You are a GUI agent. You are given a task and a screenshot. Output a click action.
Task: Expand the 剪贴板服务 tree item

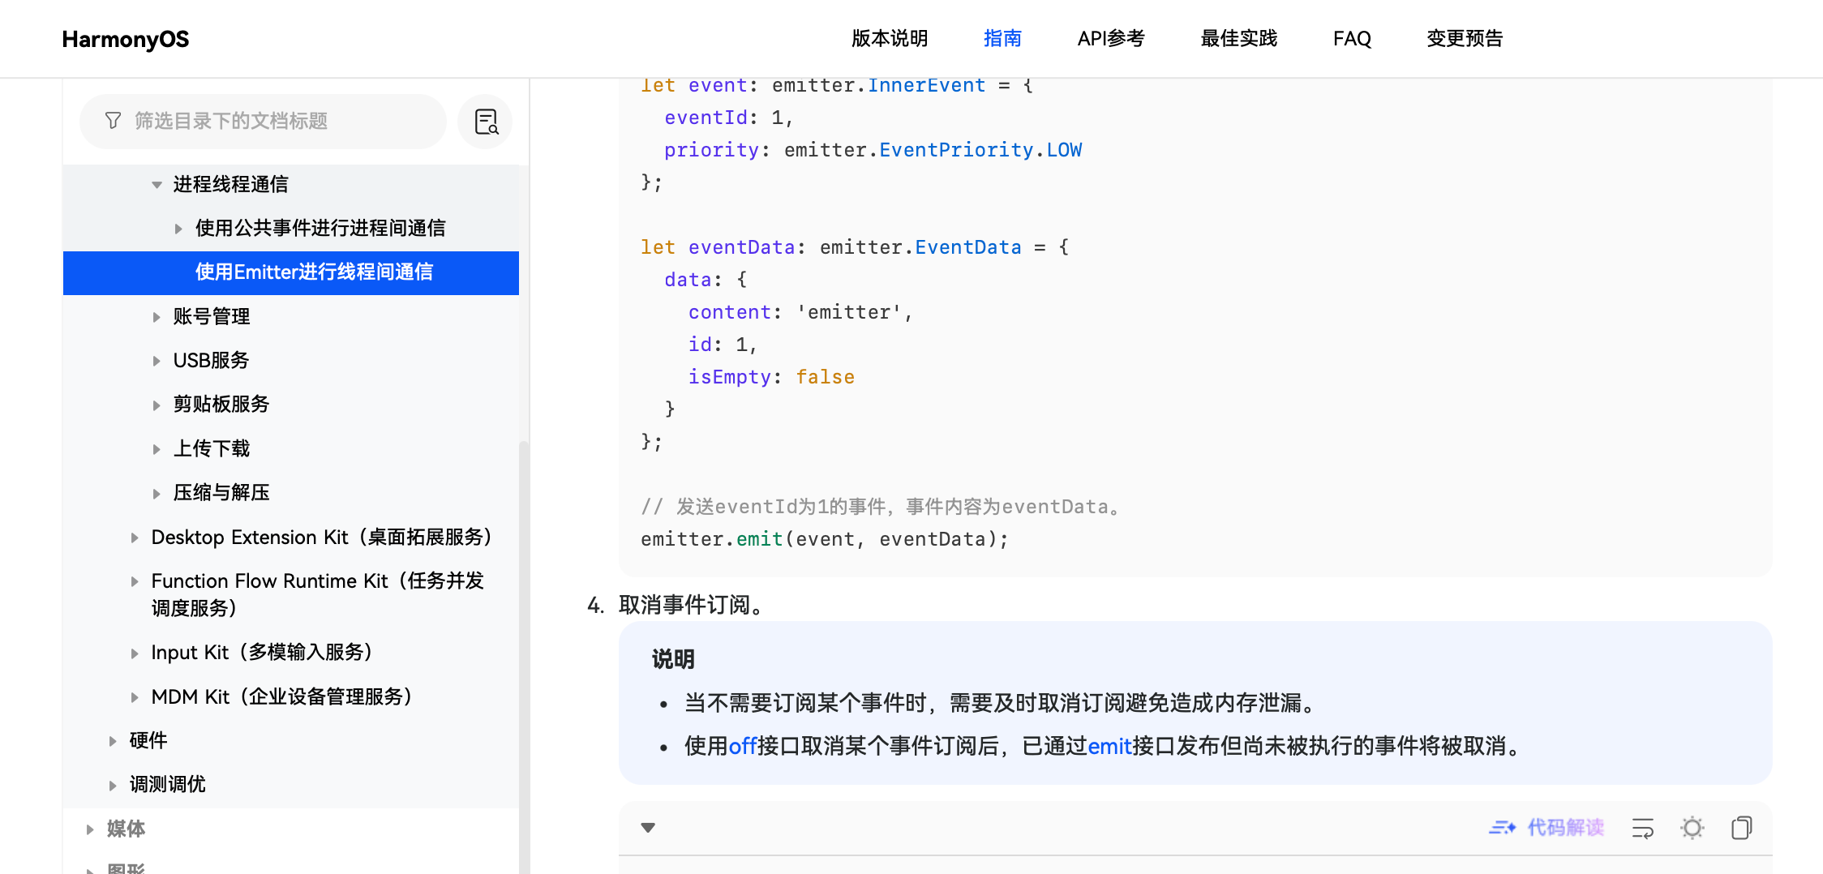pyautogui.click(x=157, y=405)
